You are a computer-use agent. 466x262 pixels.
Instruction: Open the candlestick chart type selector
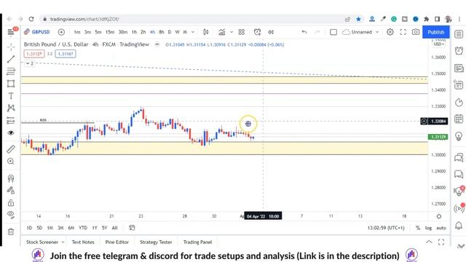pyautogui.click(x=205, y=32)
